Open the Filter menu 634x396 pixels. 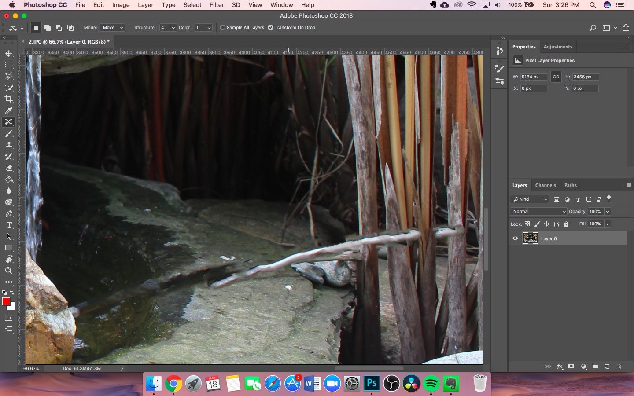216,5
